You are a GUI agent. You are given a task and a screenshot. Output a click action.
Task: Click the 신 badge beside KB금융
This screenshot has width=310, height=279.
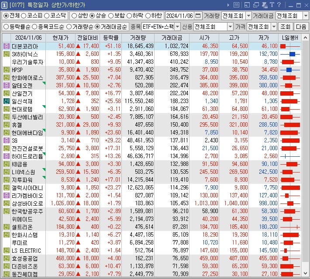coord(6,164)
